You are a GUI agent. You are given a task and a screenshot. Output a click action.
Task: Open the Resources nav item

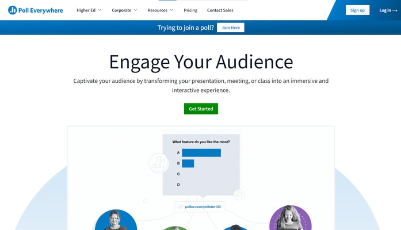157,10
